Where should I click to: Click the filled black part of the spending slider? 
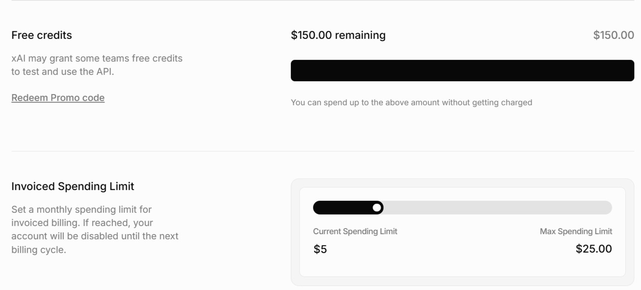click(343, 208)
